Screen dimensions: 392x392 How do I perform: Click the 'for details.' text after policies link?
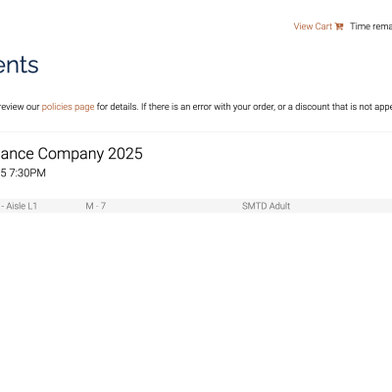point(118,107)
